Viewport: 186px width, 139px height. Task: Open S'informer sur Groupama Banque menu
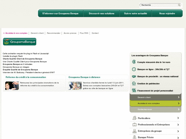click(60, 13)
